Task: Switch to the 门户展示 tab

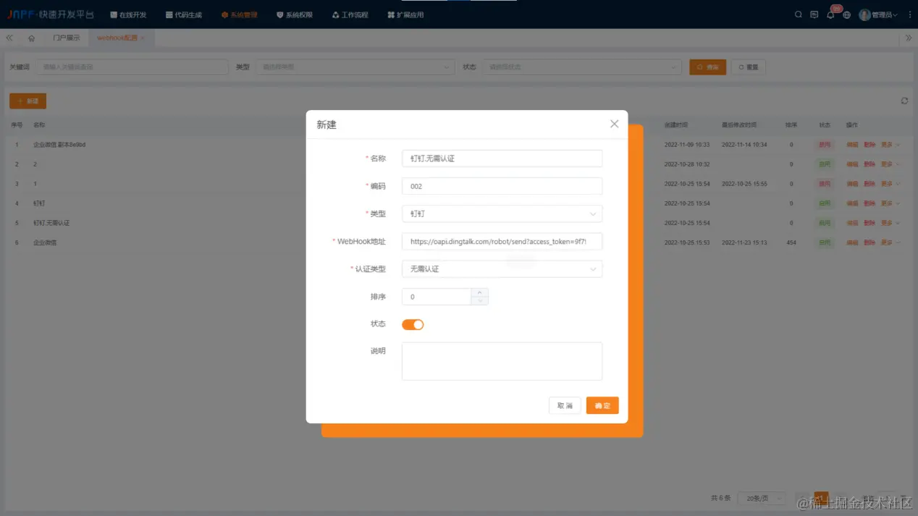Action: [67, 38]
